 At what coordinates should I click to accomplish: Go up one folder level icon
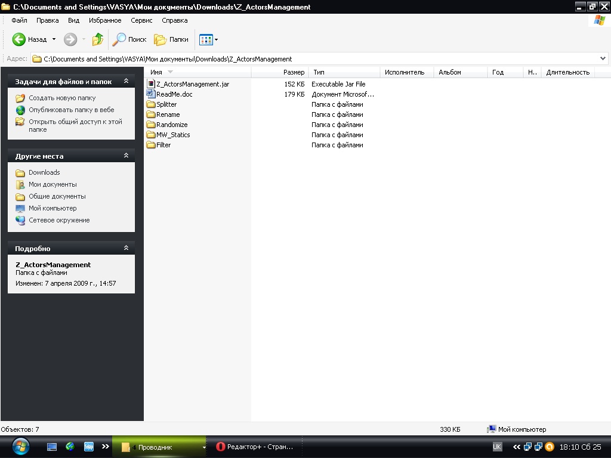98,39
